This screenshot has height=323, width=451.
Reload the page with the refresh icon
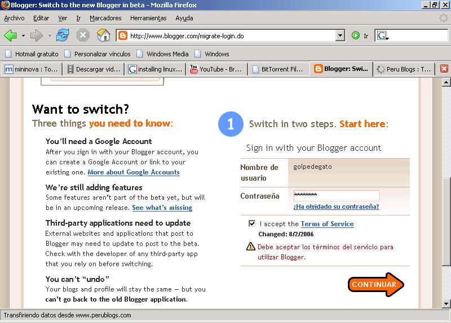click(x=63, y=35)
